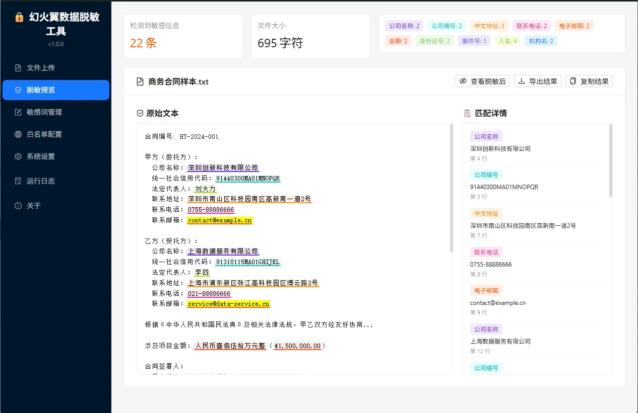Click the shield icon next to 原始文本

(x=140, y=113)
